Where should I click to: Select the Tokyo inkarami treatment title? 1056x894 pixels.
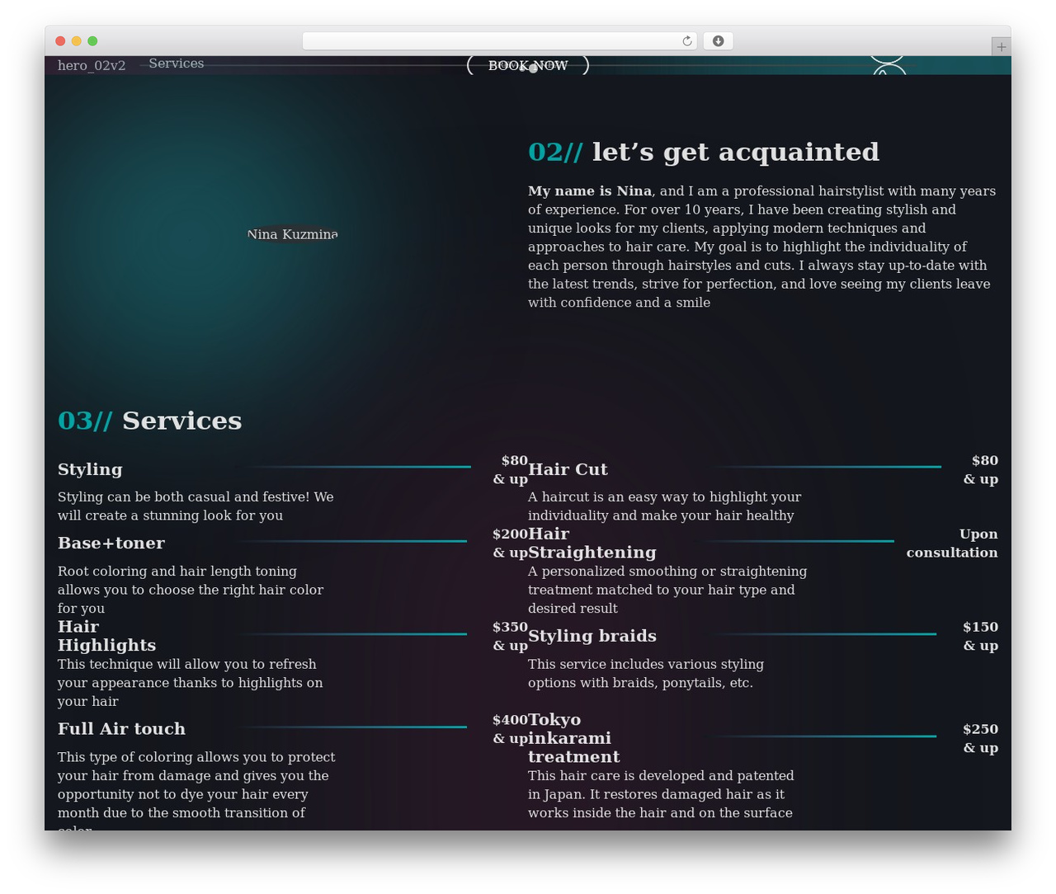pos(573,738)
